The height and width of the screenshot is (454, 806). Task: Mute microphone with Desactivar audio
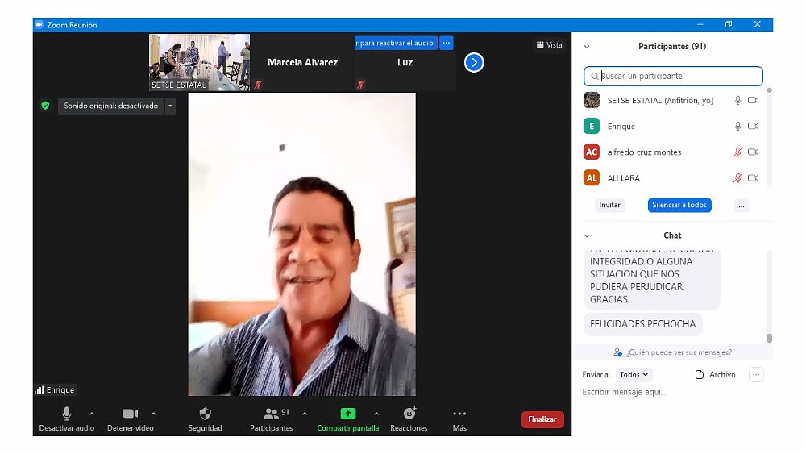(x=66, y=414)
